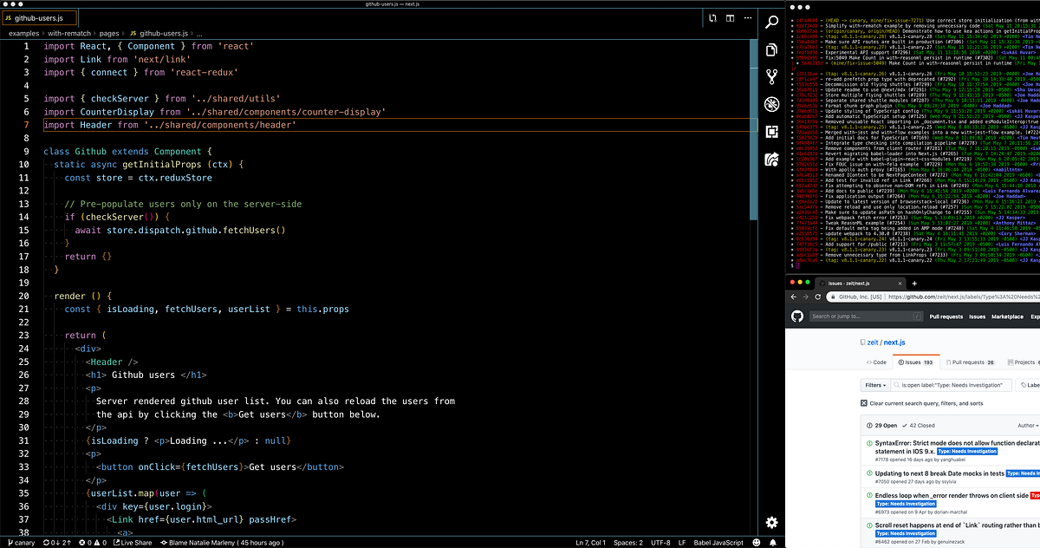Click 'fetchUsers' in the button onClick line

pyautogui.click(x=211, y=466)
